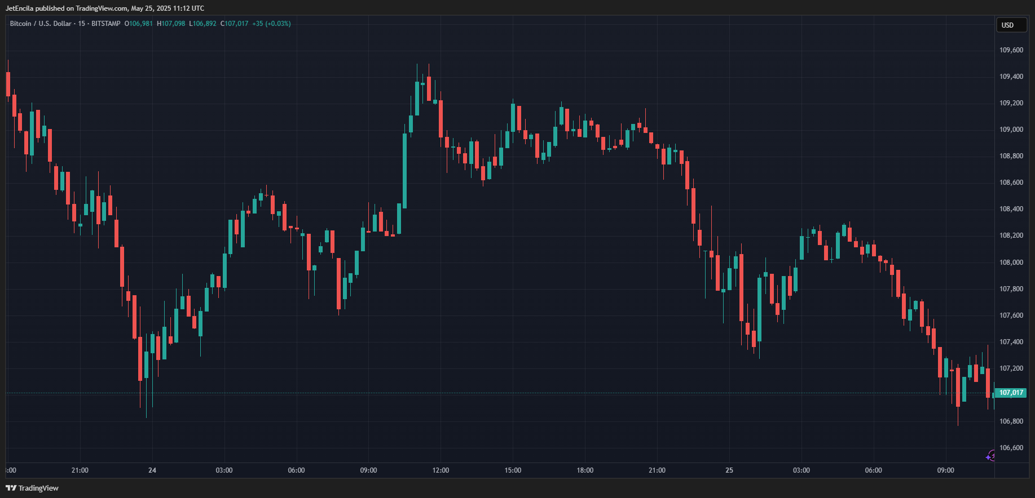Viewport: 1035px width, 498px height.
Task: Click the Bitcoin / U.S. Dollar symbol title
Action: [x=41, y=24]
